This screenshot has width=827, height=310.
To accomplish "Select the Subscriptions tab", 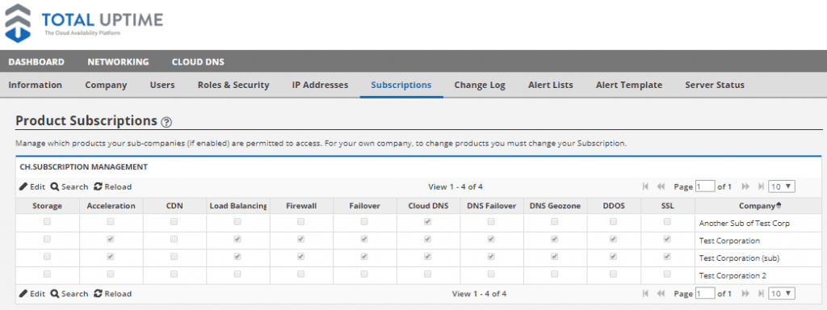I will tap(401, 85).
